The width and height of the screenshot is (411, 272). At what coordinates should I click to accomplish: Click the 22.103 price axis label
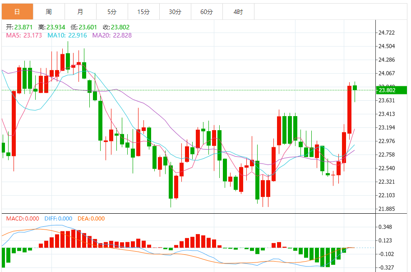(x=387, y=195)
